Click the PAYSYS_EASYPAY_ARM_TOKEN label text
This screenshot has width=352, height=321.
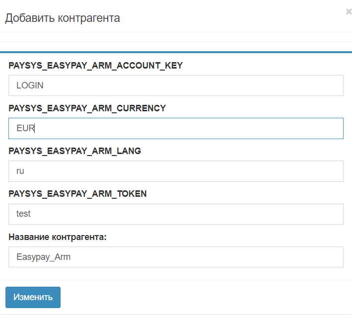(77, 194)
